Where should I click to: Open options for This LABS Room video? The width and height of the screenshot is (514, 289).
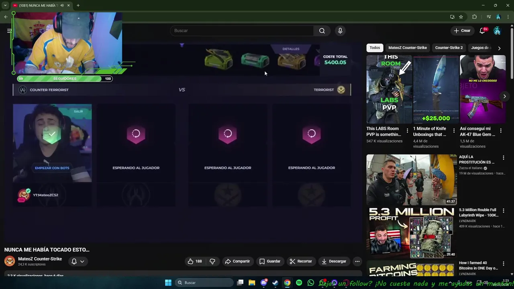point(407,130)
